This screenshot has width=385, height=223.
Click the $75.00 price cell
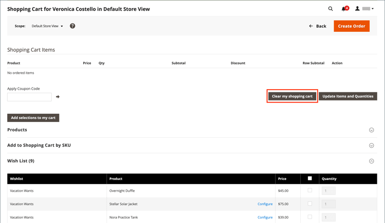coord(283,204)
